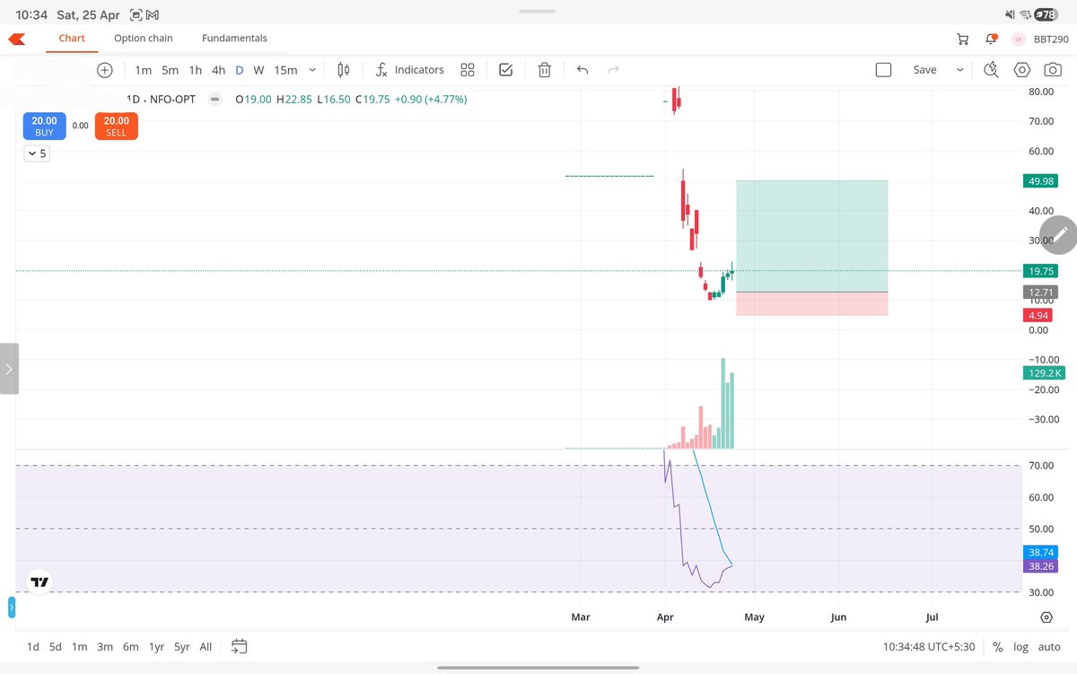1077x674 pixels.
Task: Toggle the symbol status dot
Action: pyautogui.click(x=215, y=100)
